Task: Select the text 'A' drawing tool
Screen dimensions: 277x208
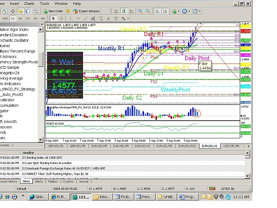Action: [x=108, y=18]
